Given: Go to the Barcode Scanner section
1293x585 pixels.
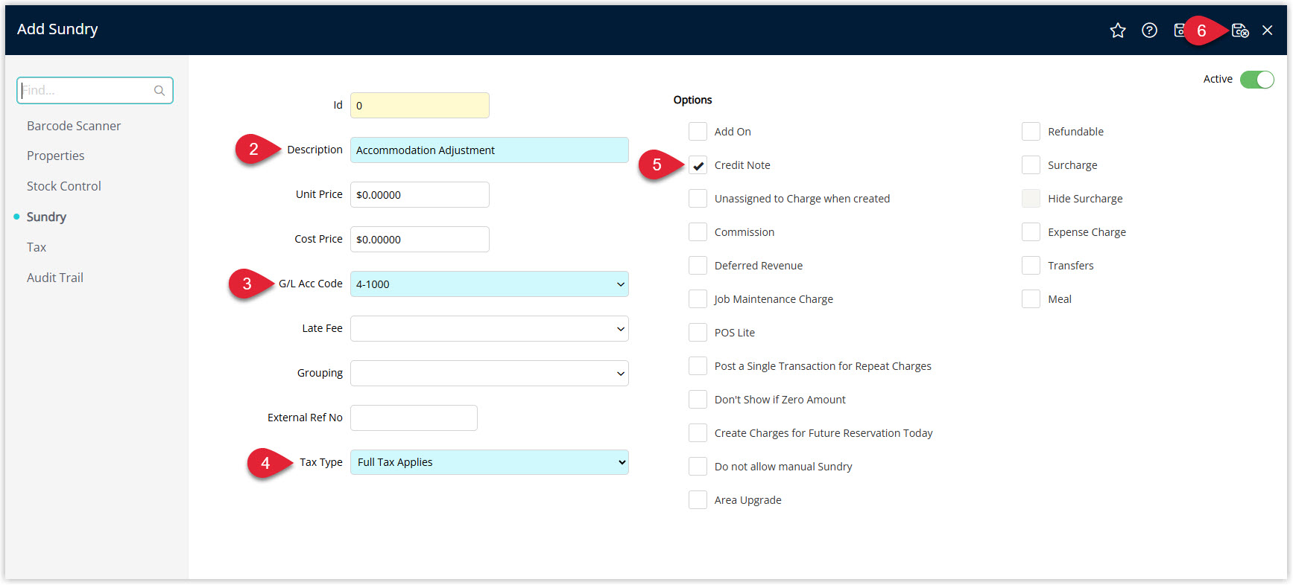Looking at the screenshot, I should click(x=74, y=126).
